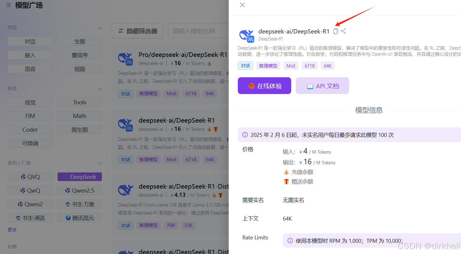Screen dimensions: 461x254
Task: Select the 书生·万象 series filter
Action: click(x=80, y=204)
